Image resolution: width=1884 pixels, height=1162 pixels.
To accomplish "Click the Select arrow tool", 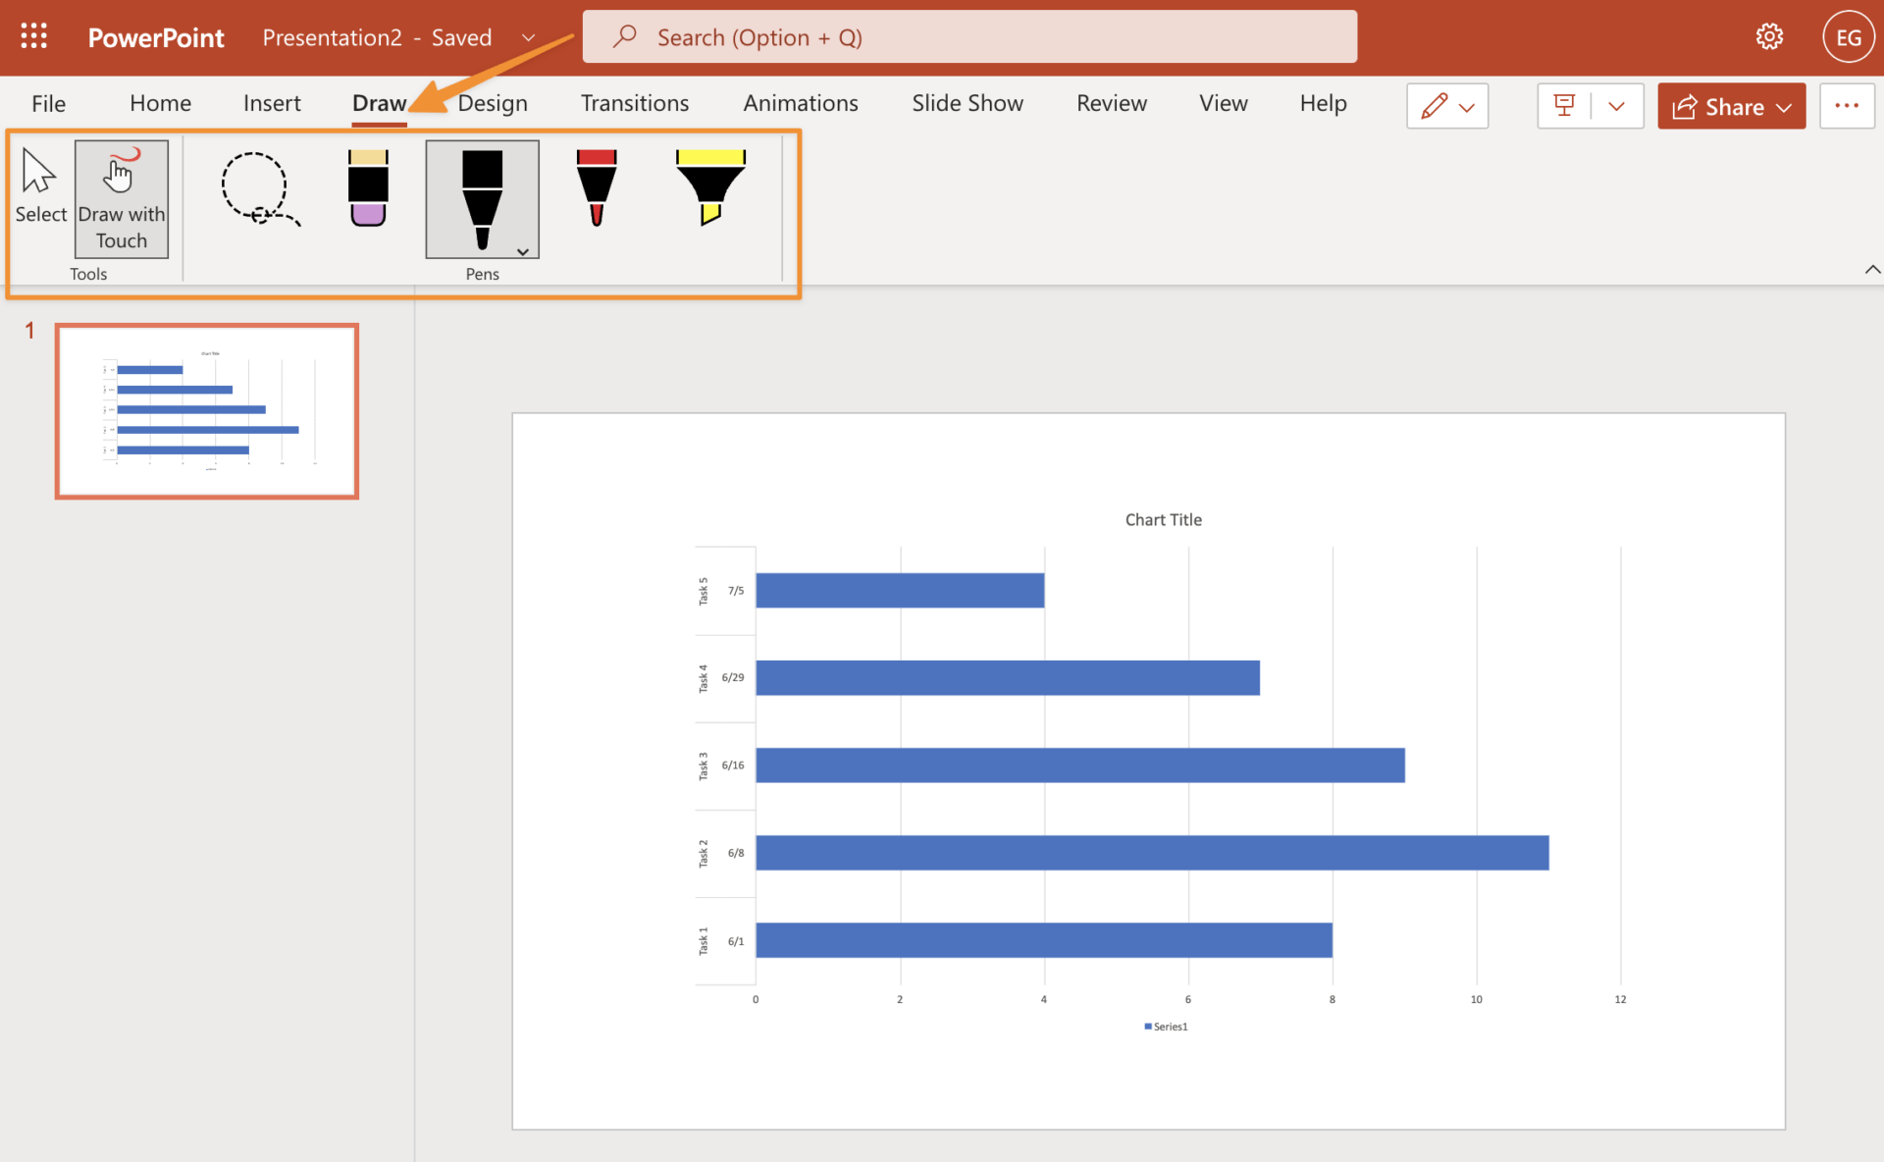I will (40, 188).
